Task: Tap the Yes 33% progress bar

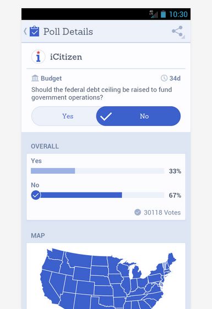Action: point(97,171)
